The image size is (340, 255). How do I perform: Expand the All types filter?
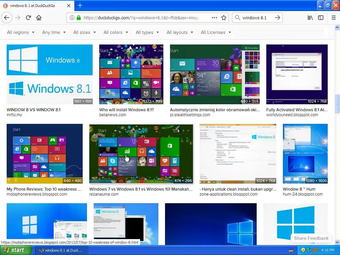[x=147, y=32]
